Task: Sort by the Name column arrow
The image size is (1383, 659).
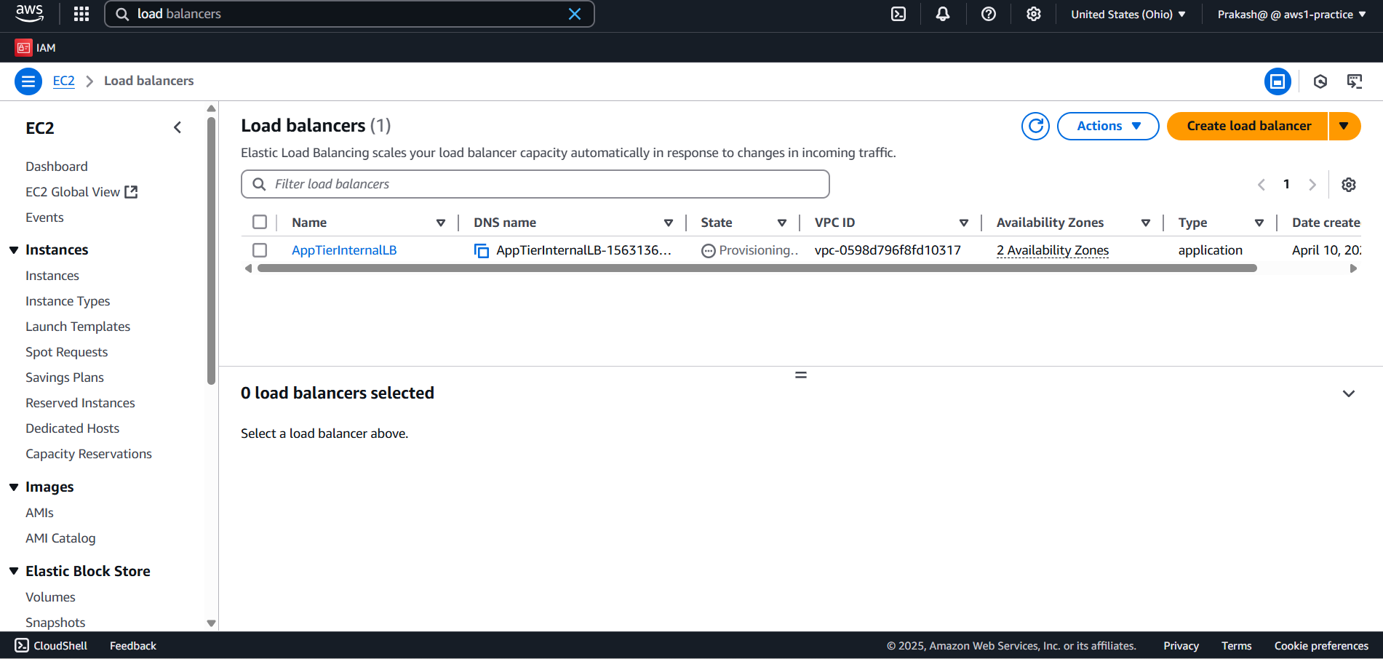Action: click(441, 223)
